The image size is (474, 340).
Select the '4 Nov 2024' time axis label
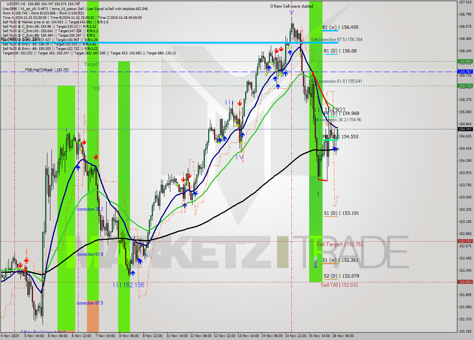coord(10,336)
